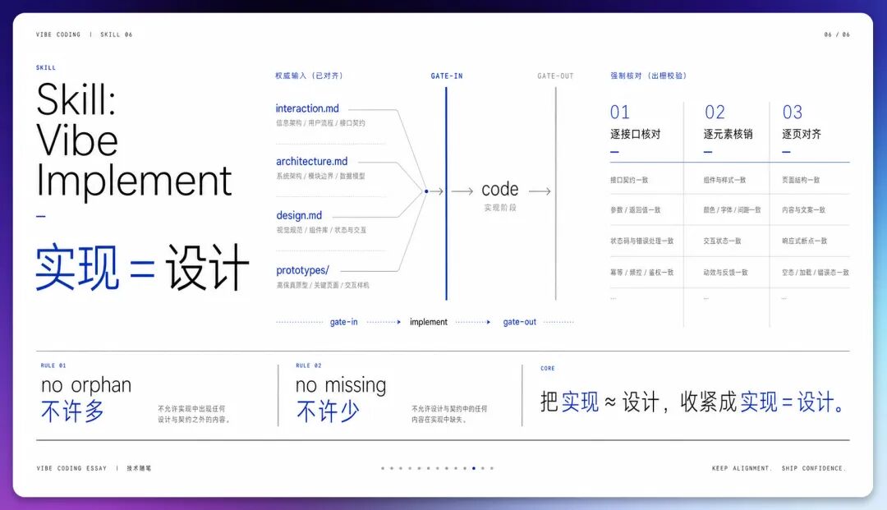
Task: Click the blue dash under Skill title
Action: [41, 216]
